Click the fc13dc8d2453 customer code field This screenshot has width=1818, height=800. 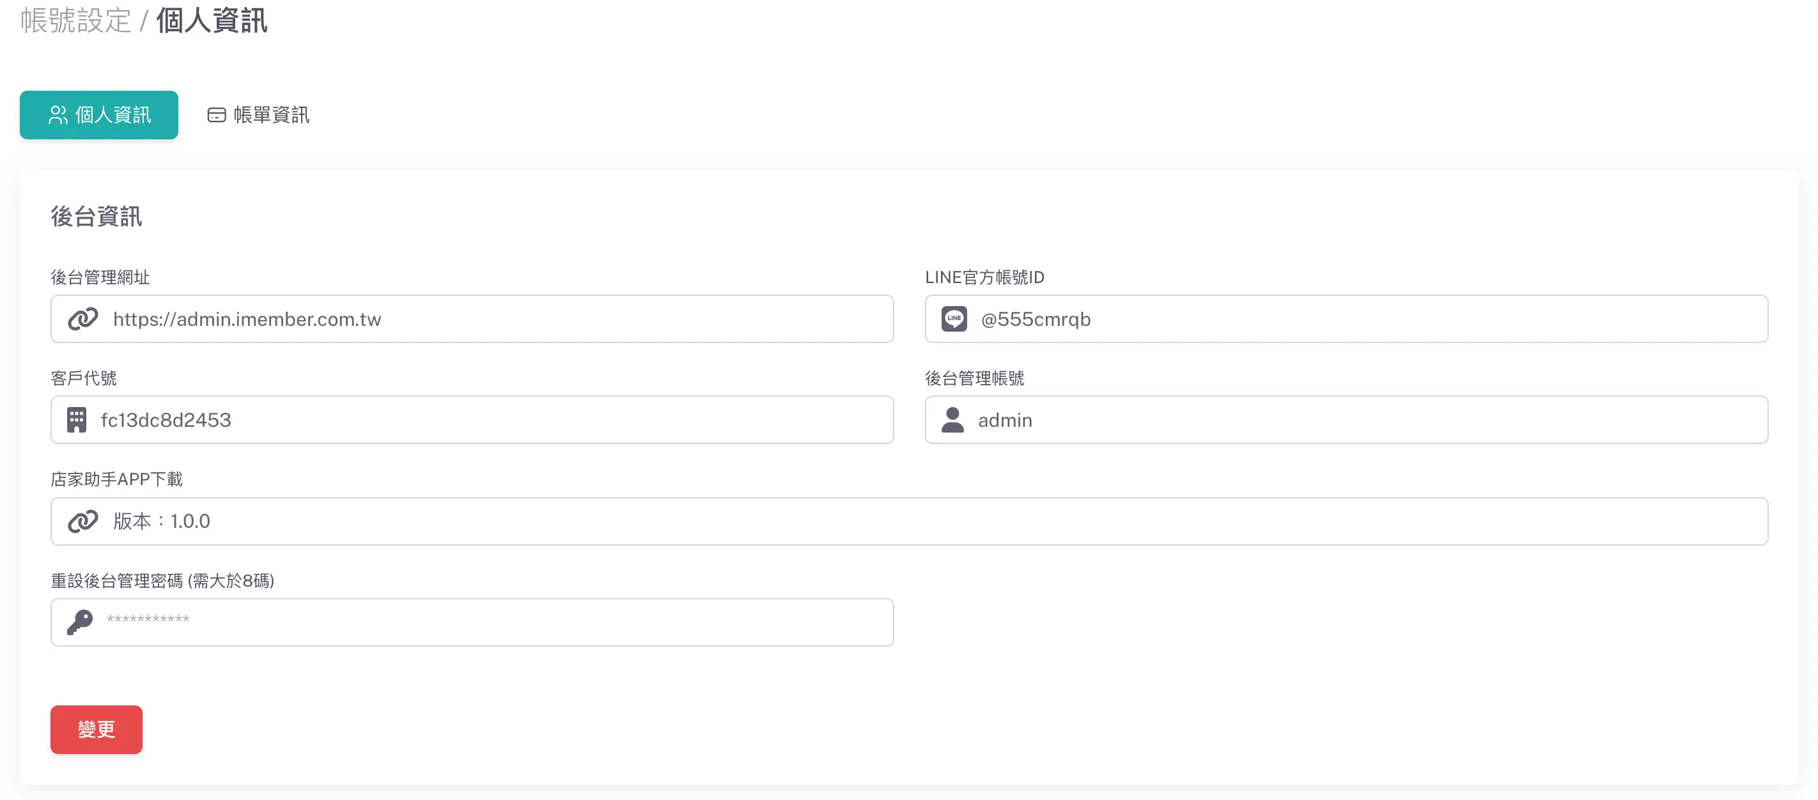click(494, 420)
